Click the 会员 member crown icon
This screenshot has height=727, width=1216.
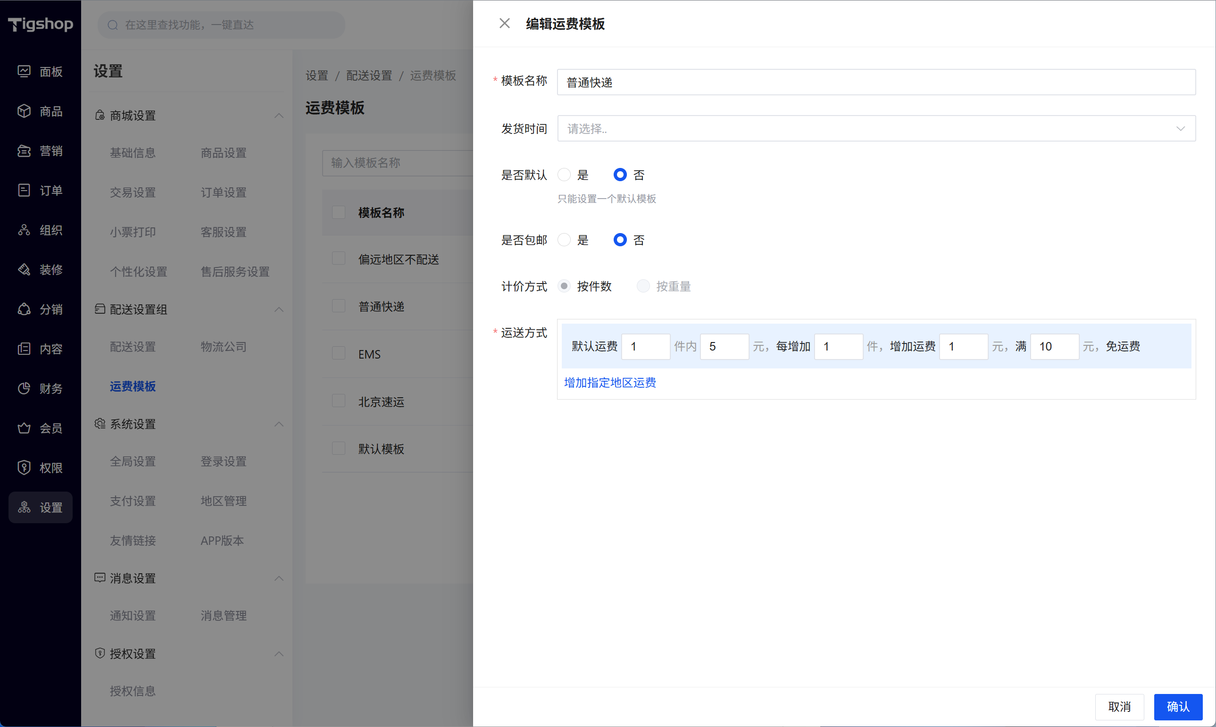(x=24, y=428)
